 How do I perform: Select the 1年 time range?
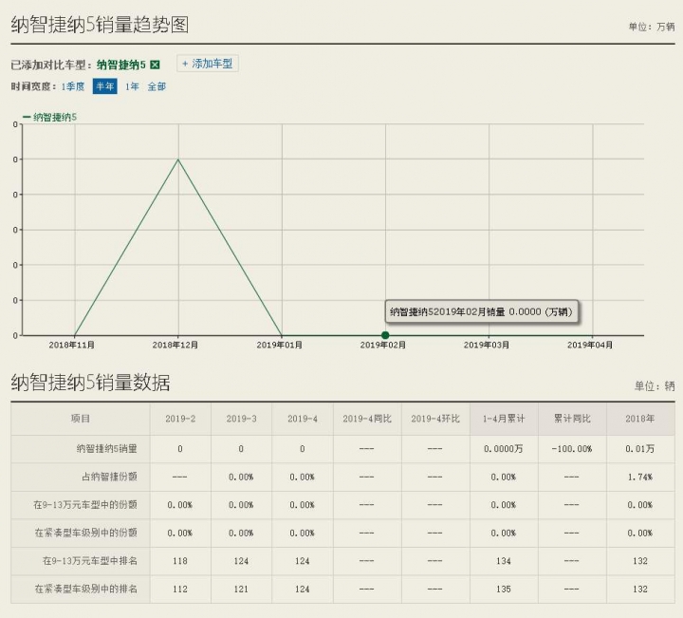click(132, 86)
